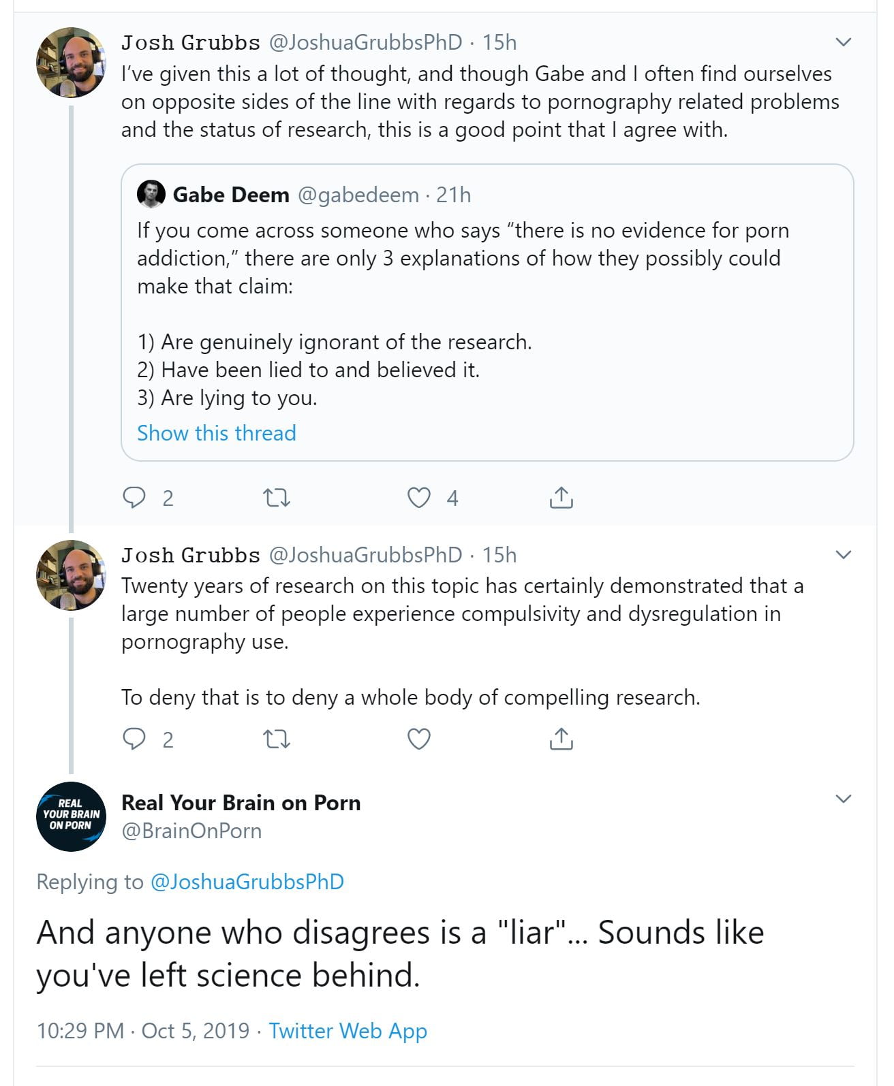The image size is (894, 1086).
Task: Reply to the first Josh Grubbs tweet
Action: (134, 498)
